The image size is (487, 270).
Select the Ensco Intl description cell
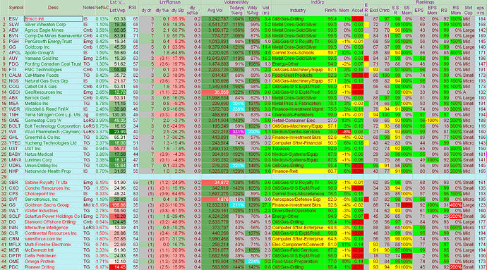(53, 19)
